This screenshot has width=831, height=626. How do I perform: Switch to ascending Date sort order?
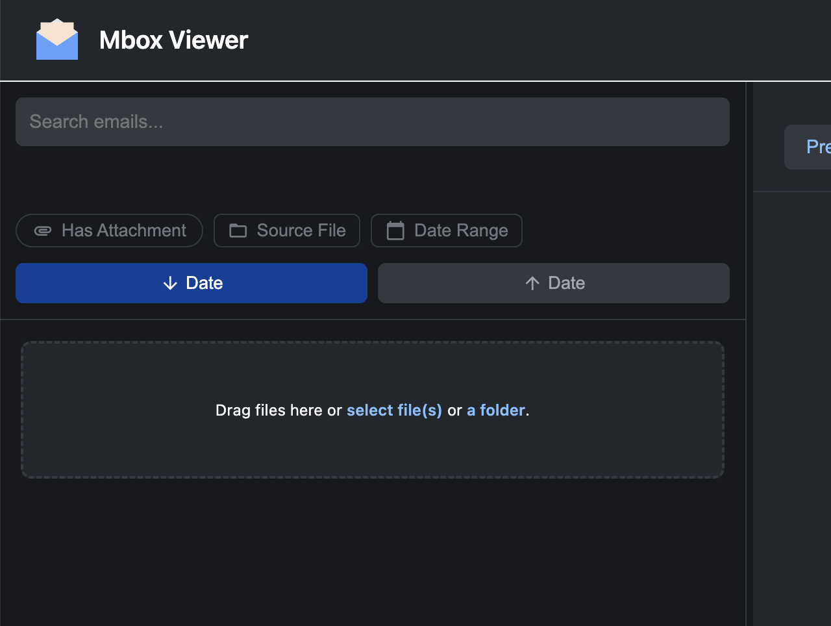(x=553, y=283)
